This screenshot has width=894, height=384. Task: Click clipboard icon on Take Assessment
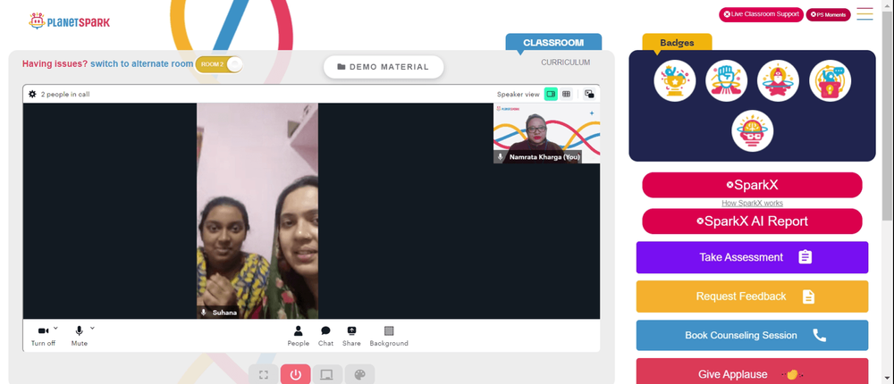[805, 257]
